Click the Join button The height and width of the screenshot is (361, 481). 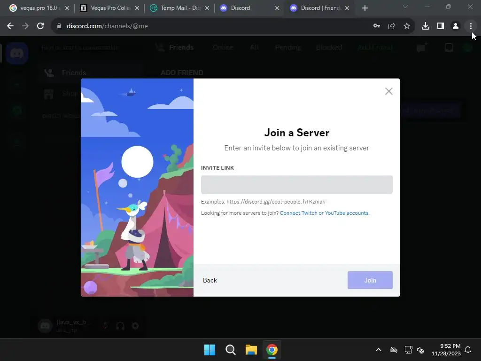pyautogui.click(x=370, y=280)
